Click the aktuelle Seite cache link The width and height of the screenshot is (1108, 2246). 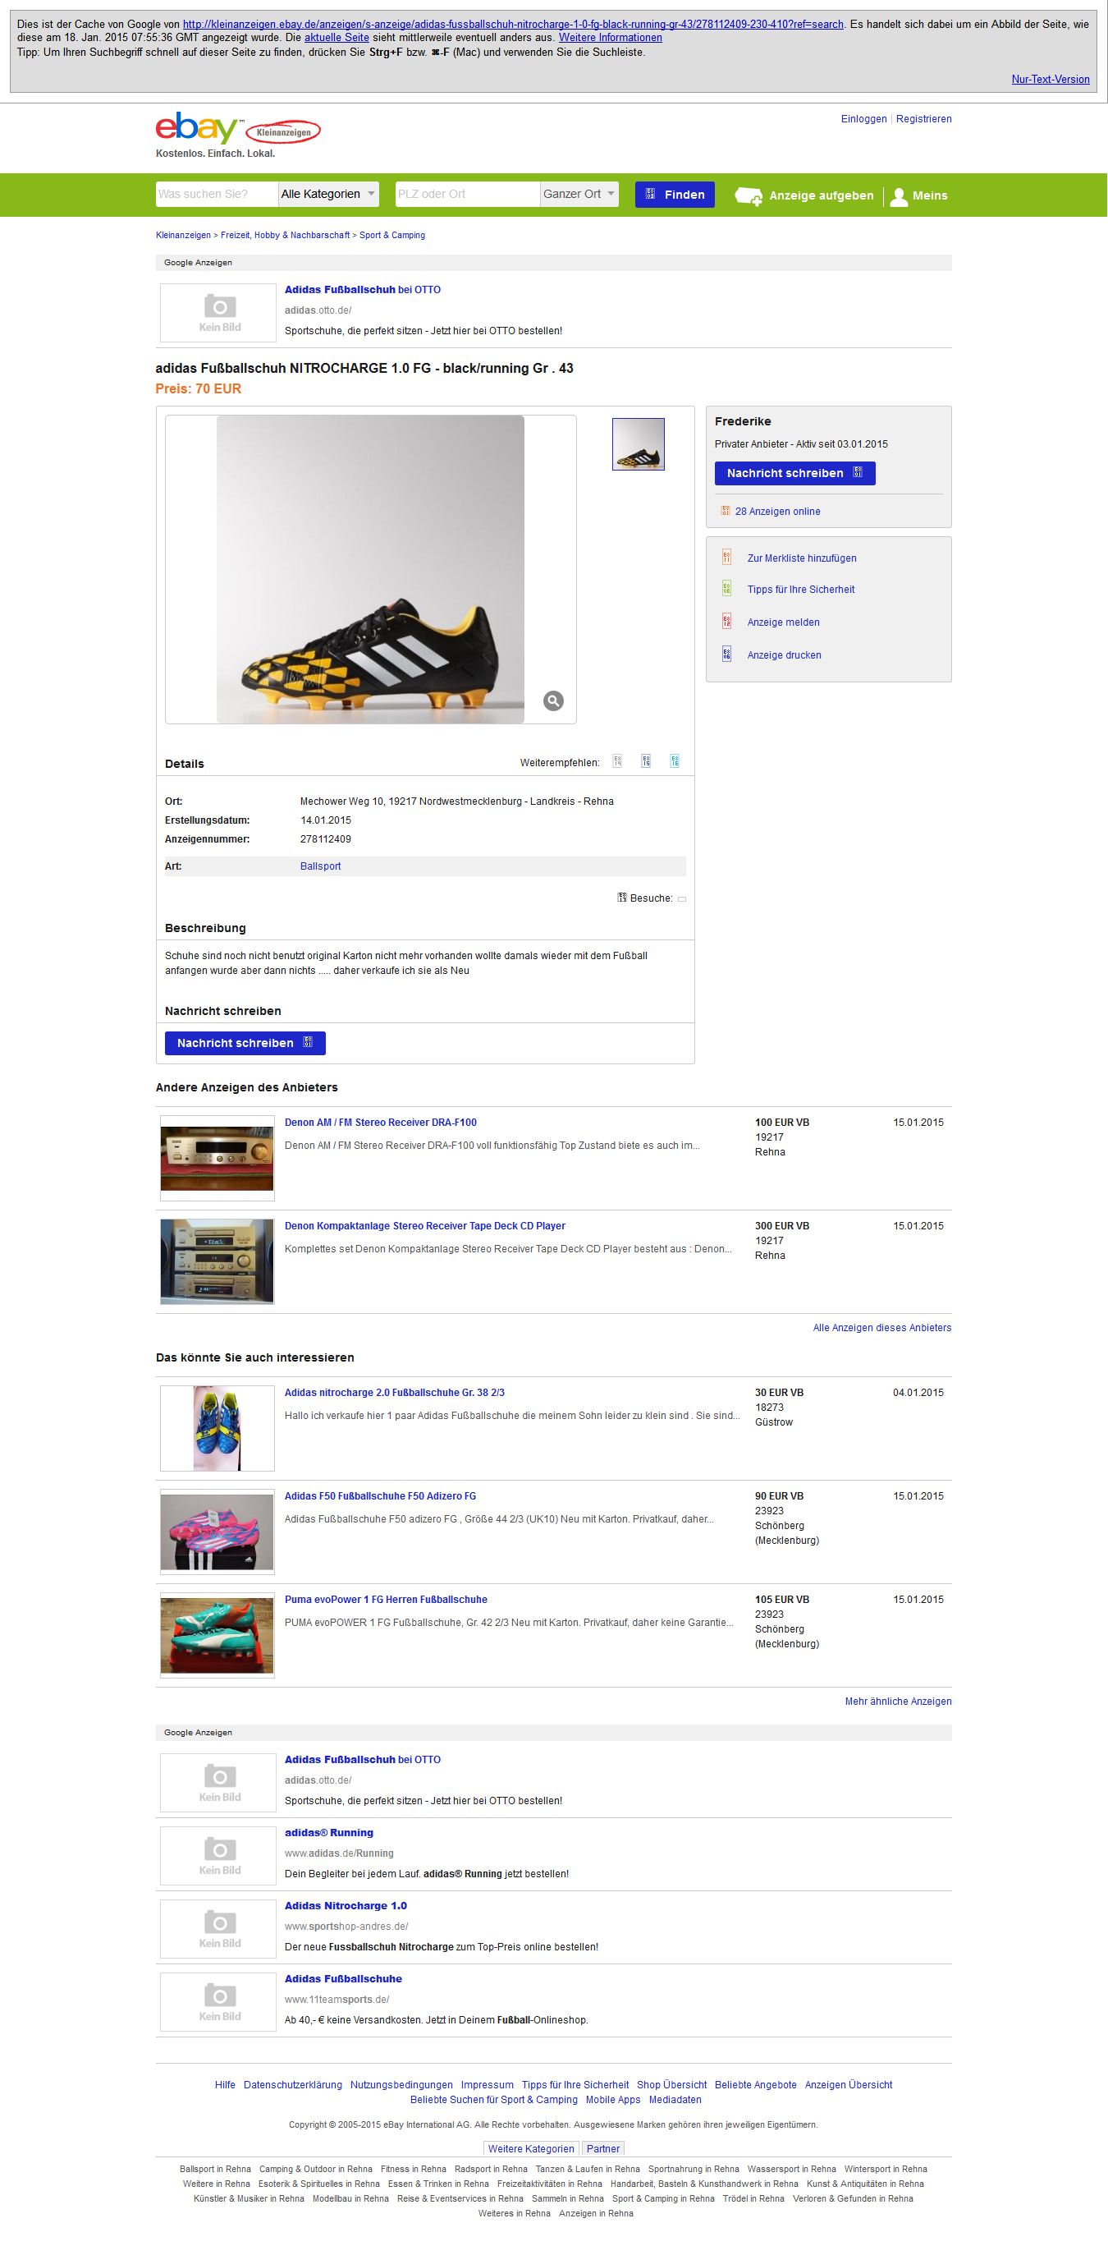point(337,38)
